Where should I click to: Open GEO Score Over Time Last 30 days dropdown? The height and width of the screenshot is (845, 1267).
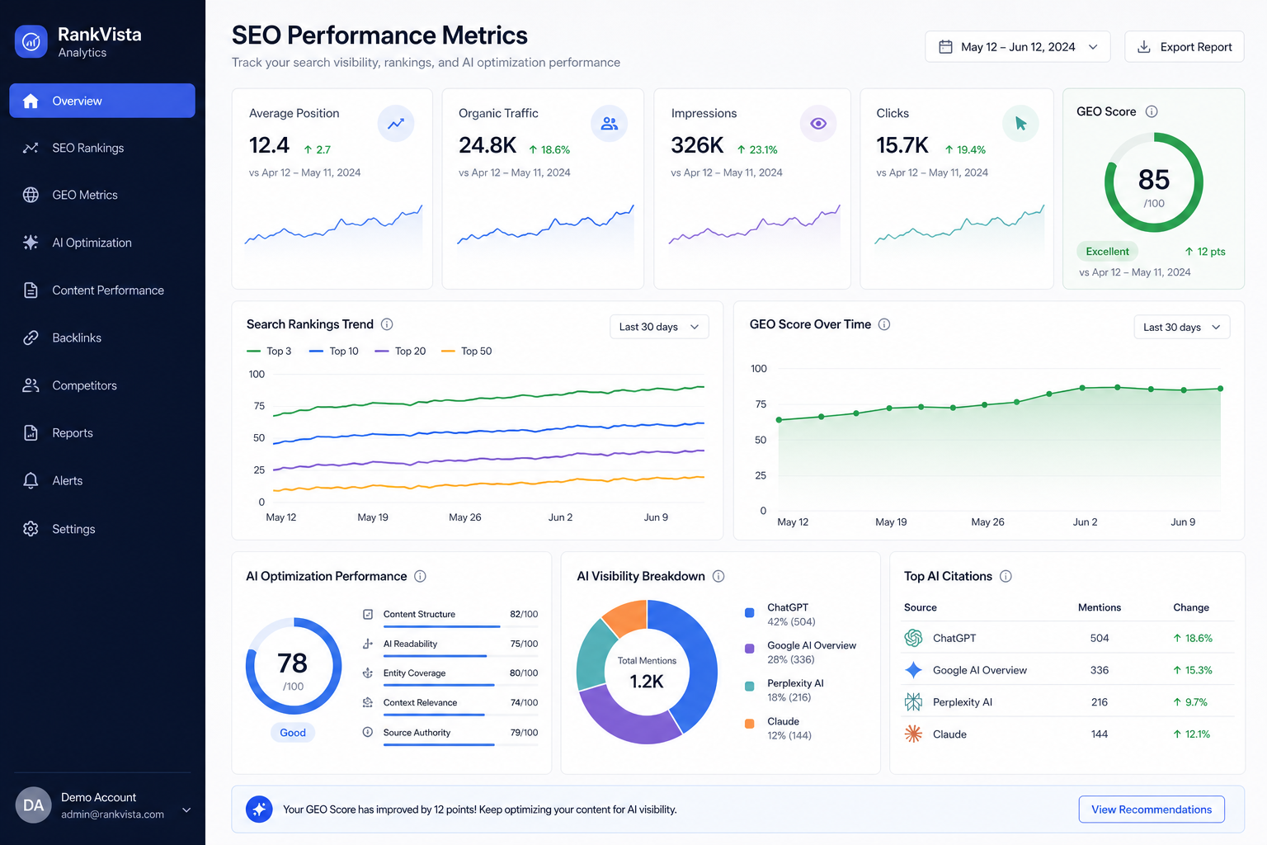pyautogui.click(x=1182, y=327)
